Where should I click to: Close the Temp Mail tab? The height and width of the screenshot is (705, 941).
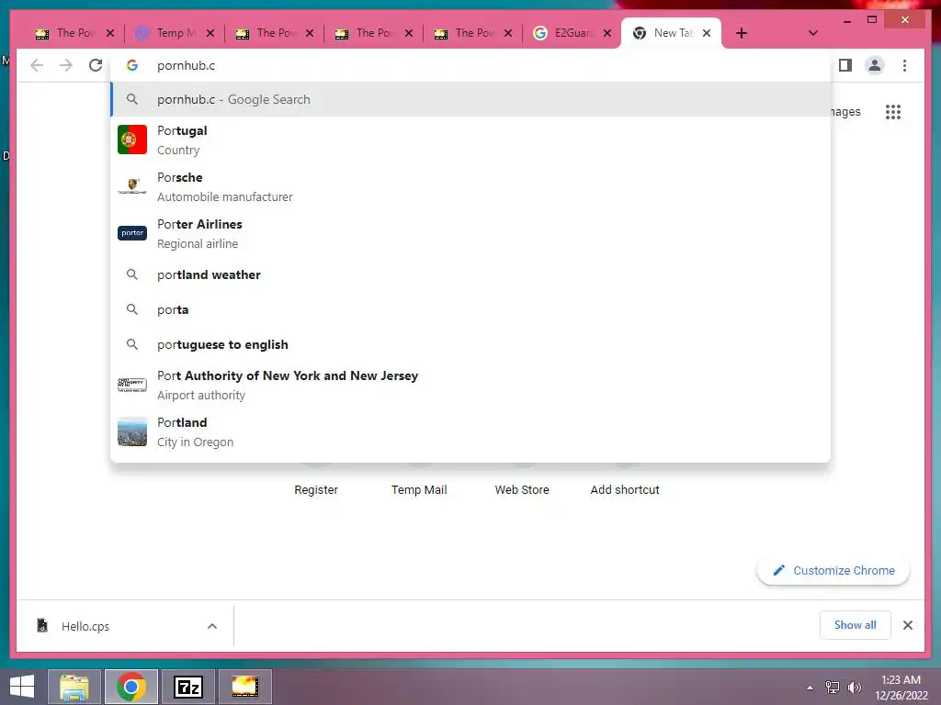click(210, 33)
